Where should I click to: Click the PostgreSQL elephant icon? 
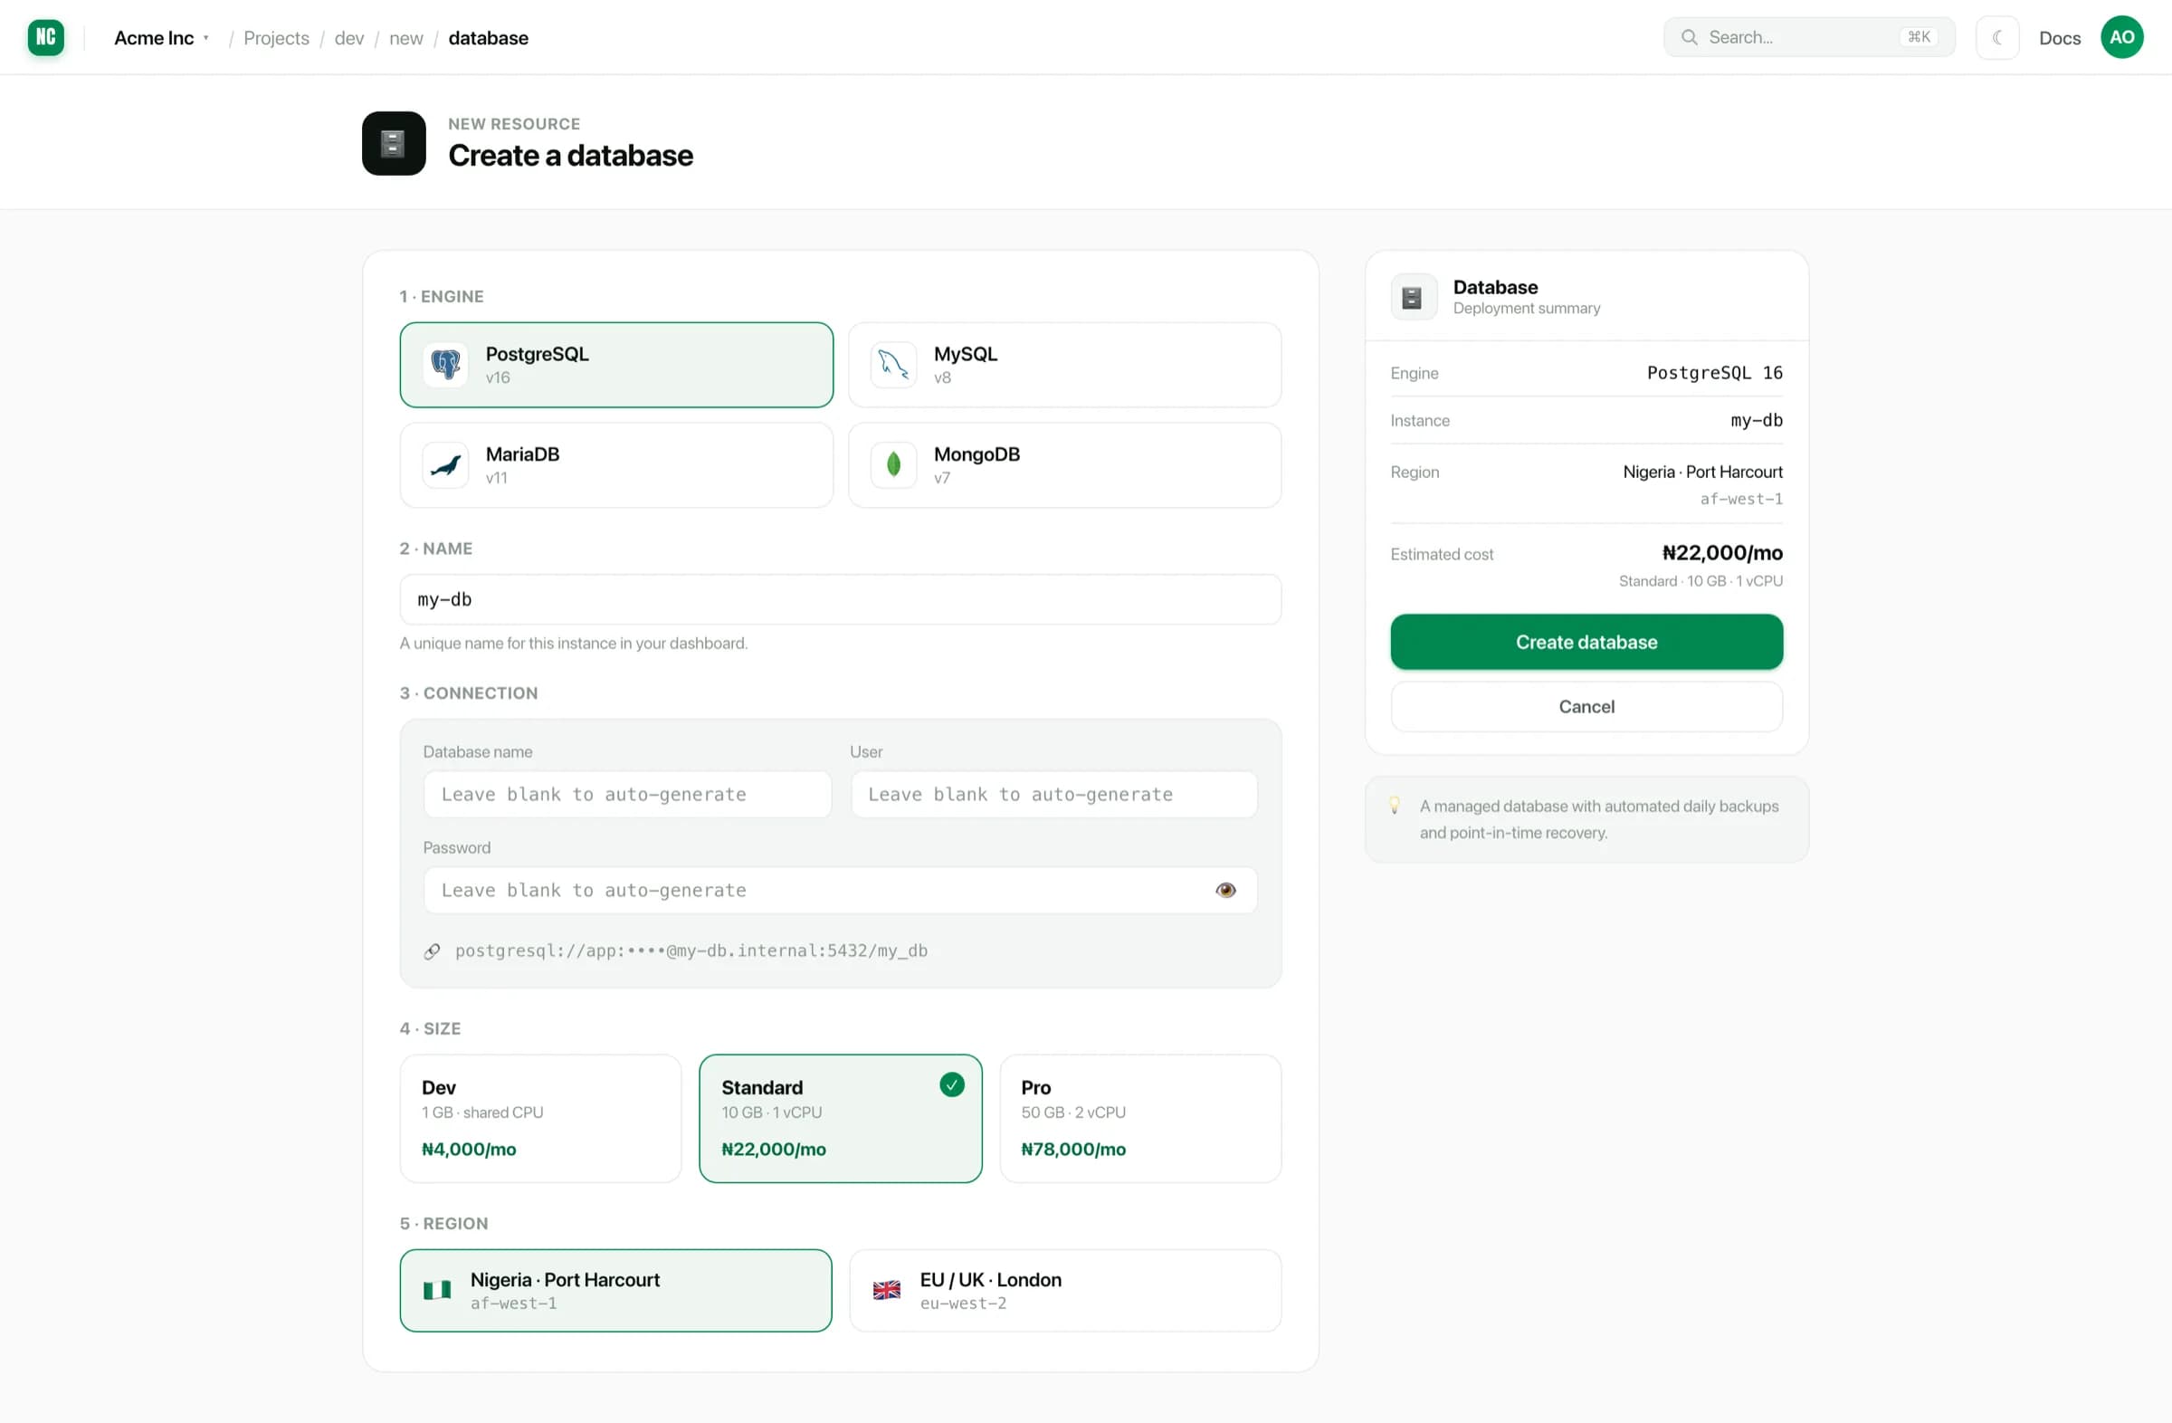coord(445,365)
